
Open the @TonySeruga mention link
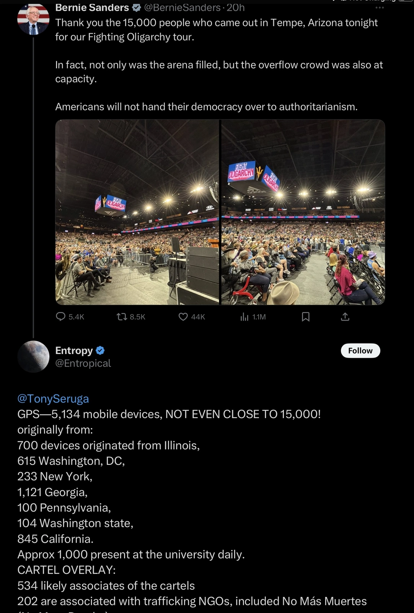pos(53,399)
